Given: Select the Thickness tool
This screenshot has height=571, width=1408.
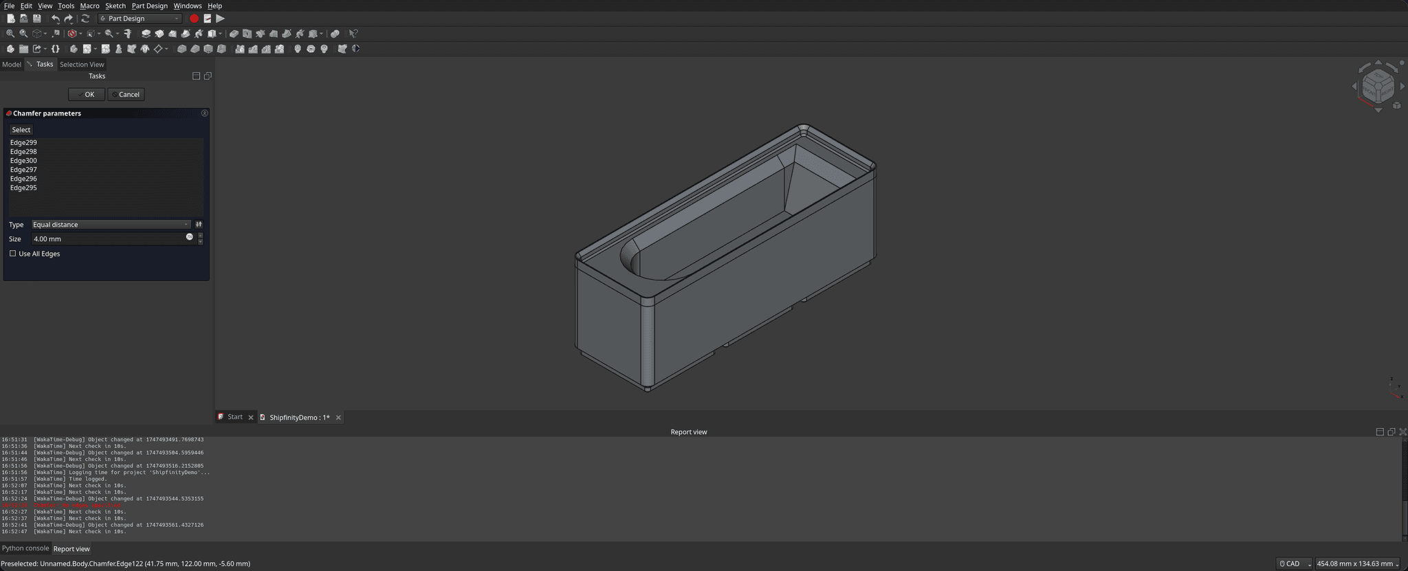Looking at the screenshot, I should [x=221, y=49].
